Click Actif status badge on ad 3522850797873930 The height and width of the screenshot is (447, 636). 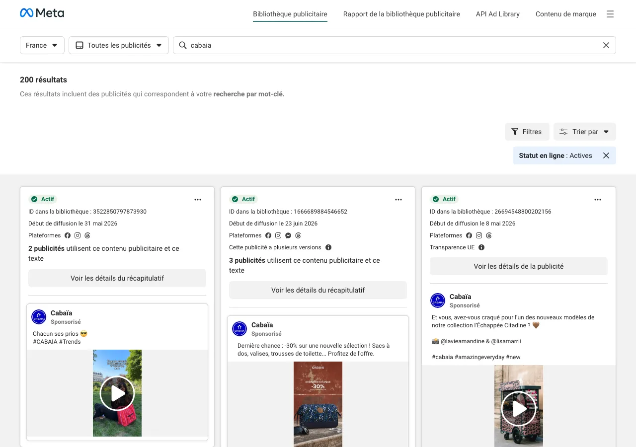tap(43, 199)
